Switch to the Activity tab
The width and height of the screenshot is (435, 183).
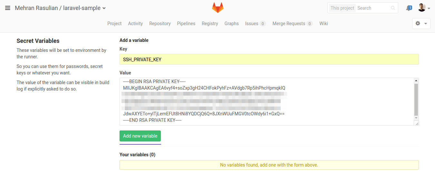click(x=135, y=24)
